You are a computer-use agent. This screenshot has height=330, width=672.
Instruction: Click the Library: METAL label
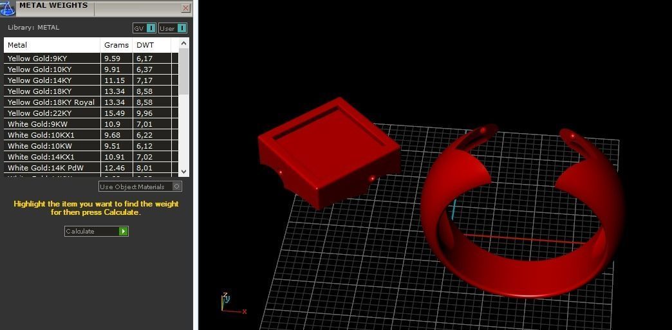[x=33, y=28]
